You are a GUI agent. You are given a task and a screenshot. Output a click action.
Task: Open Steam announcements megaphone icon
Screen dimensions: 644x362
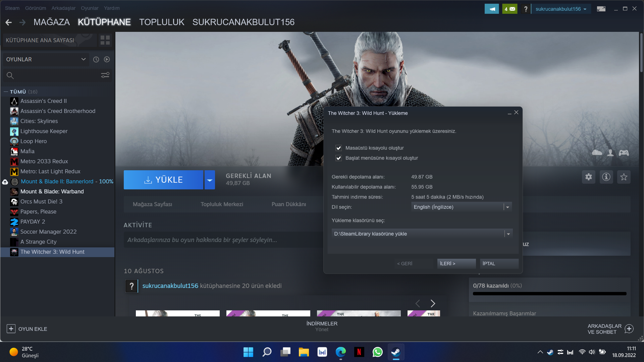(492, 9)
